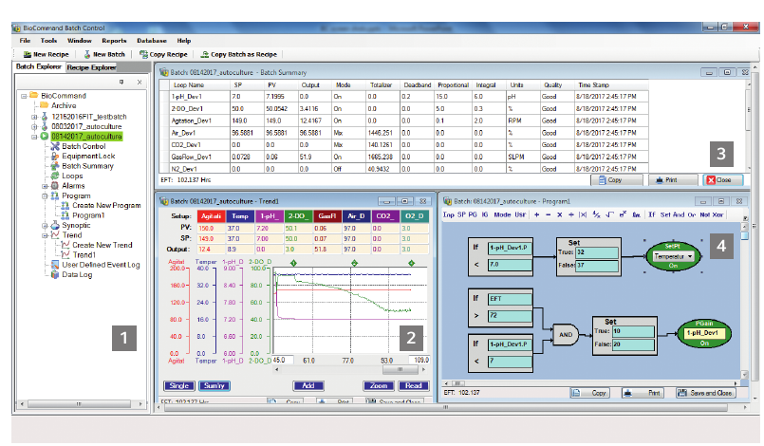Open User Defined Event Log icon
Viewport: 764px width, 446px height.
click(x=55, y=265)
